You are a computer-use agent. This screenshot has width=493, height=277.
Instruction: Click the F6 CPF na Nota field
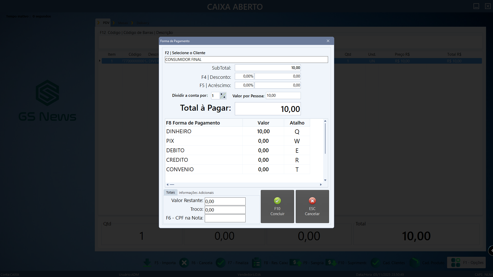click(x=225, y=218)
